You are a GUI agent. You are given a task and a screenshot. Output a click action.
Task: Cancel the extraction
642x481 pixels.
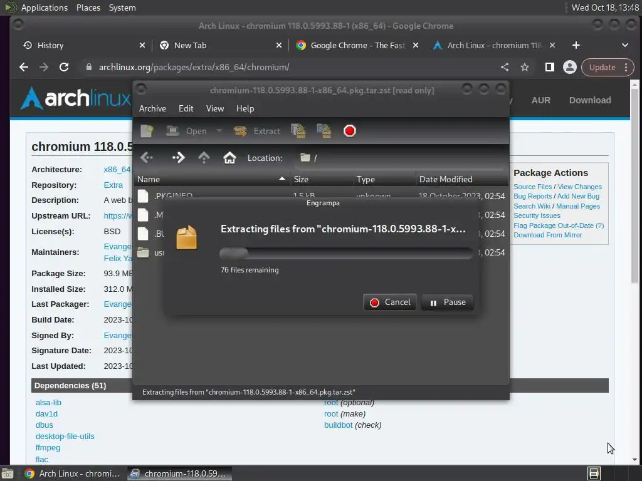tap(390, 303)
